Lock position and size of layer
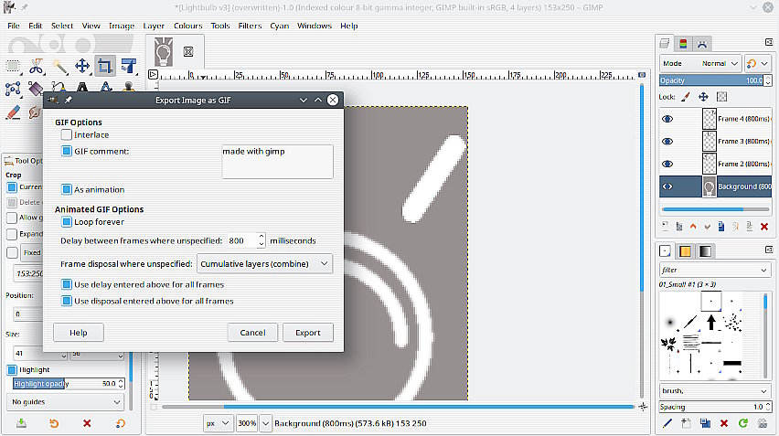The height and width of the screenshot is (436, 779). point(703,97)
